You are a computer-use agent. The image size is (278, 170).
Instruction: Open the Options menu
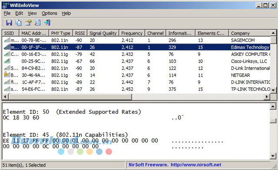(x=49, y=13)
